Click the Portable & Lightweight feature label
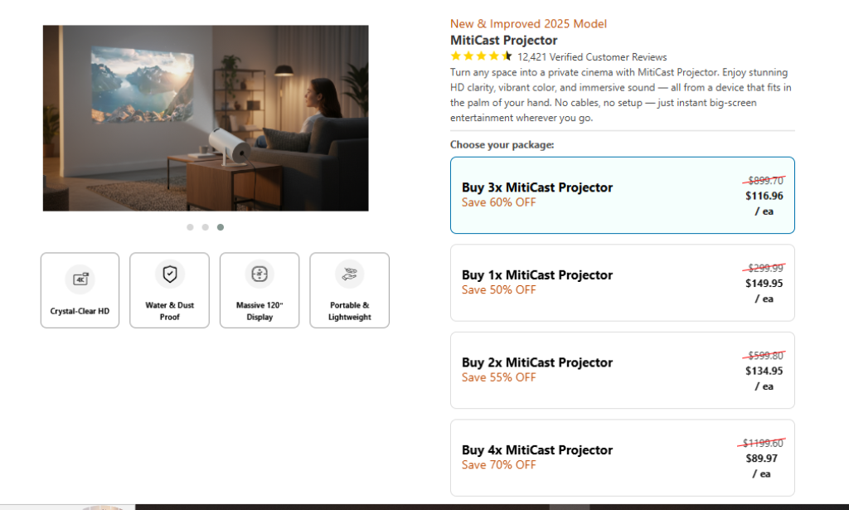The height and width of the screenshot is (510, 849). 349,311
